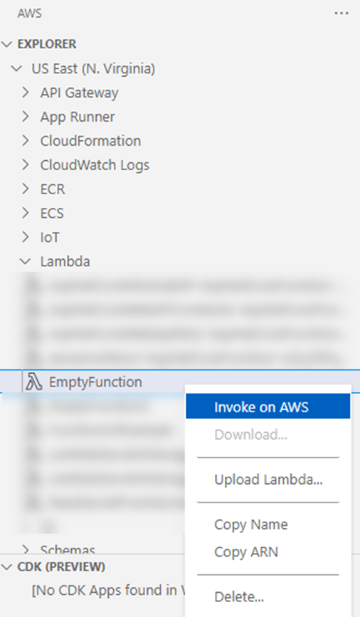Choose Invoke on AWS from context menu
This screenshot has height=617, width=360.
(x=268, y=407)
